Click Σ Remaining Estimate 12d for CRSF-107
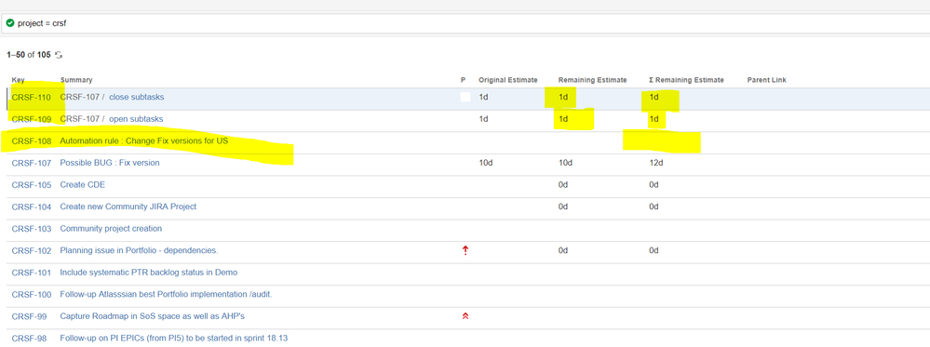The height and width of the screenshot is (347, 930). (x=656, y=163)
